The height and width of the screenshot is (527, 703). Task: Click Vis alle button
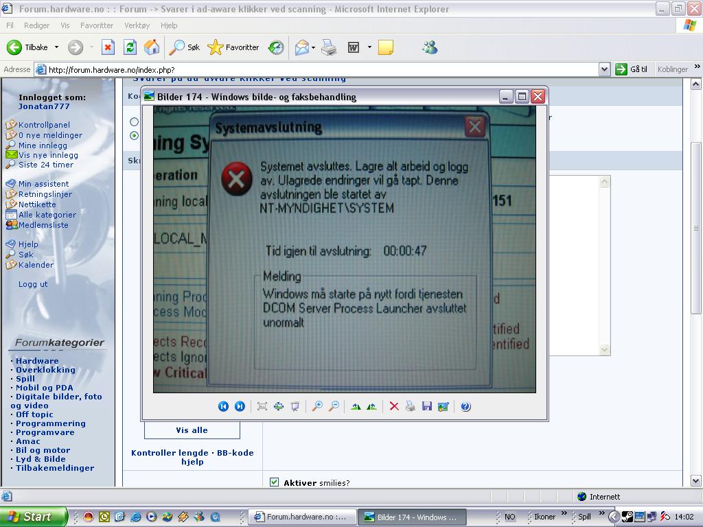pyautogui.click(x=192, y=430)
